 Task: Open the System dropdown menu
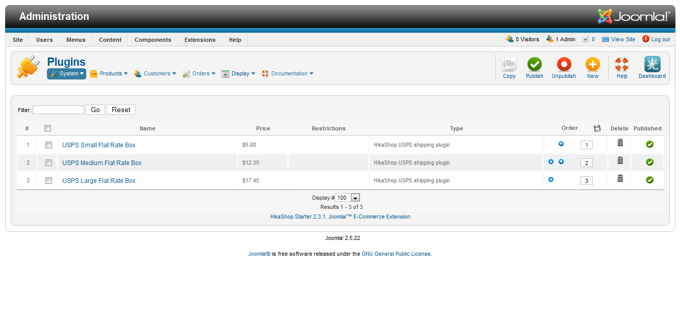tap(66, 74)
